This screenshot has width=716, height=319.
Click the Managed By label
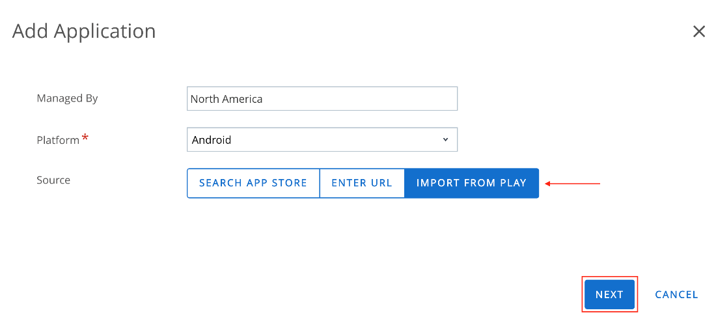click(x=67, y=99)
